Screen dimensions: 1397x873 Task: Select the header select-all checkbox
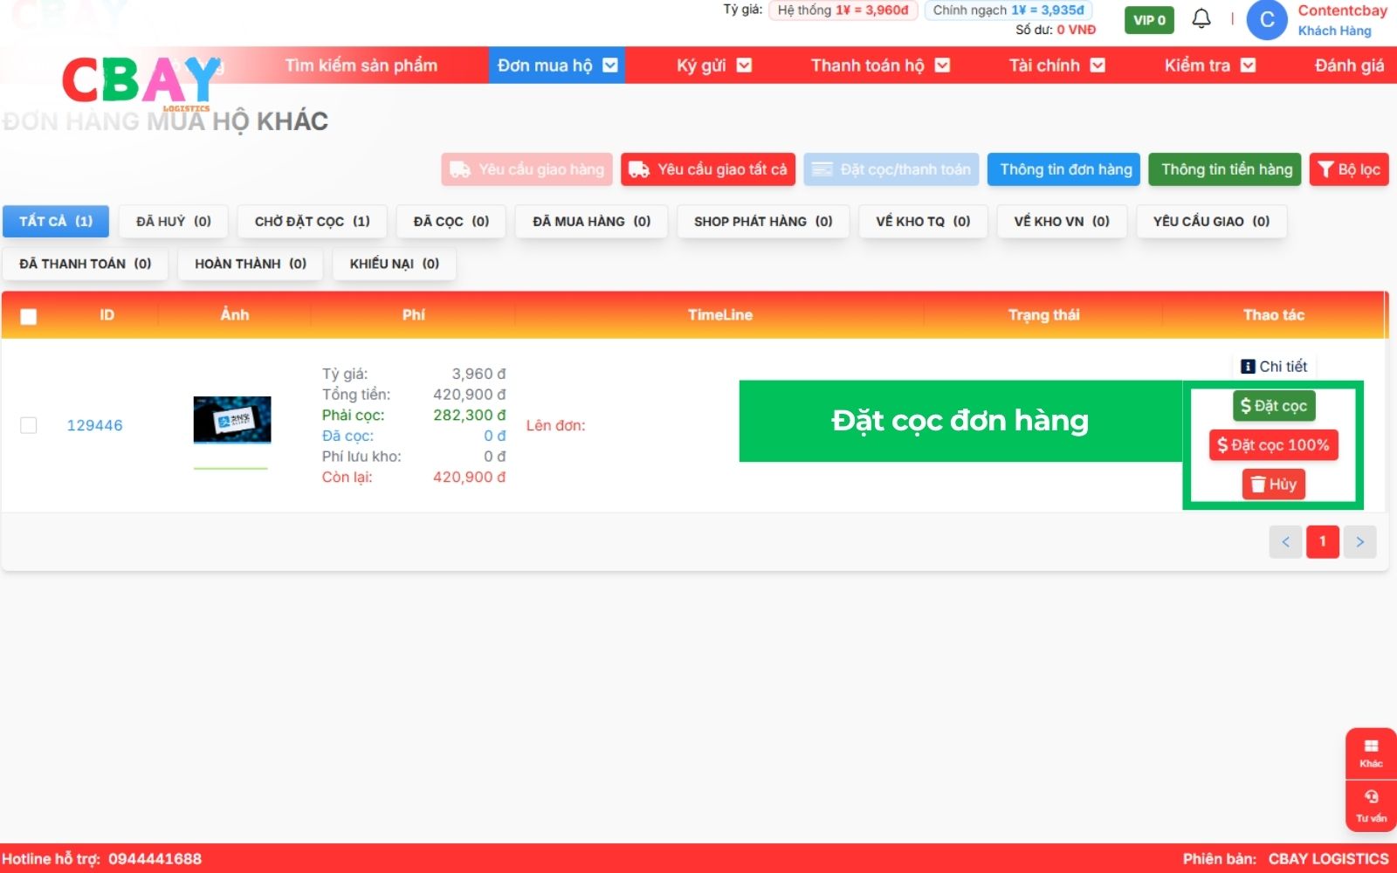(x=29, y=316)
